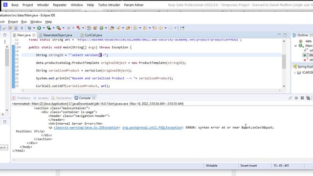Click the Writable status bar field
This screenshot has height=176, width=313.
point(212,166)
